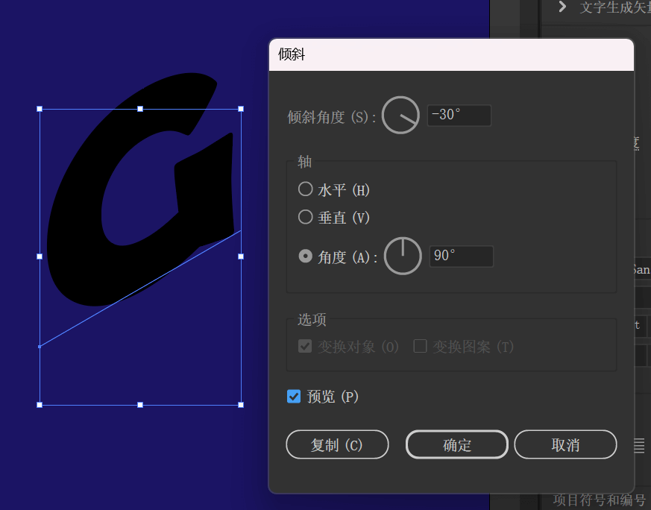This screenshot has width=651, height=510.
Task: Click the panel menu lines icon beside 取消
Action: pos(639,445)
